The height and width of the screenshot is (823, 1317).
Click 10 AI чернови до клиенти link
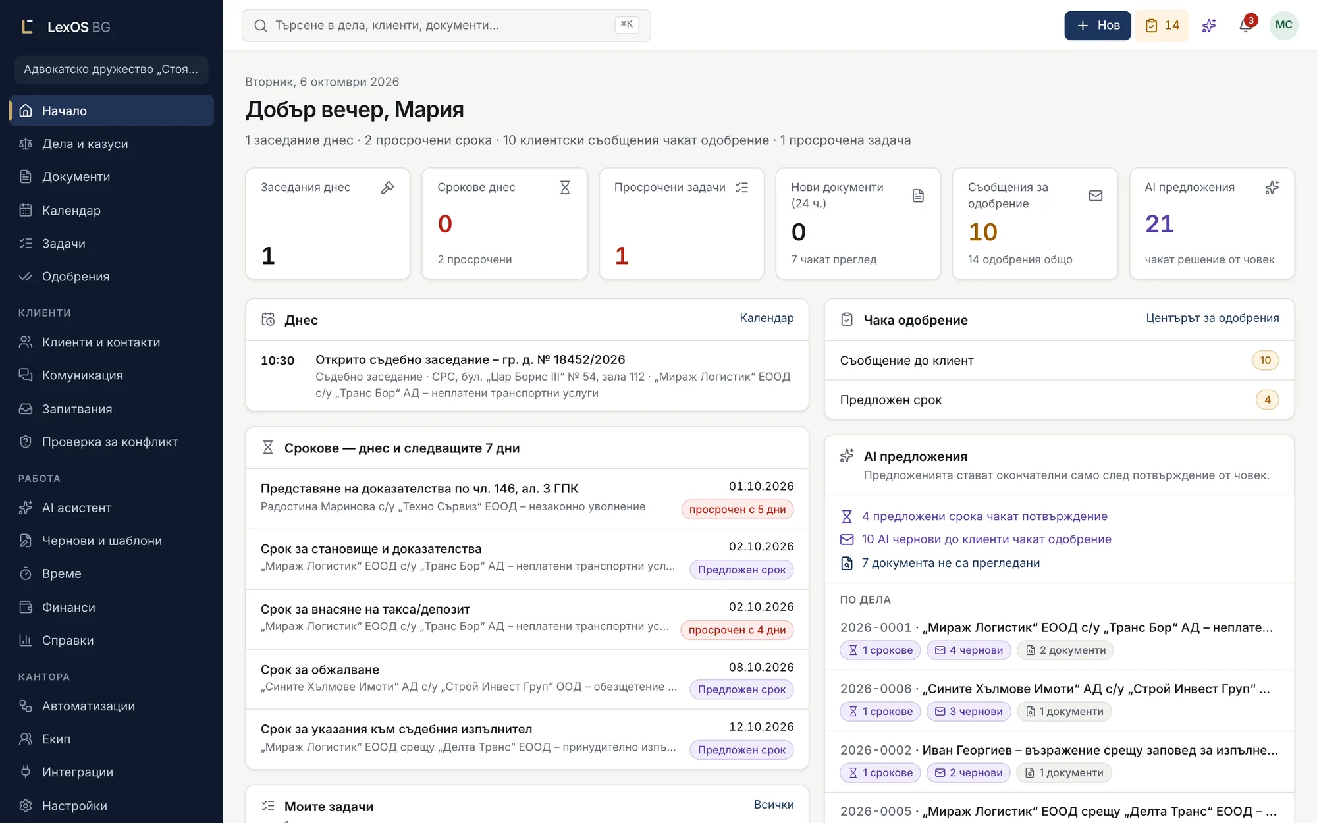click(986, 539)
